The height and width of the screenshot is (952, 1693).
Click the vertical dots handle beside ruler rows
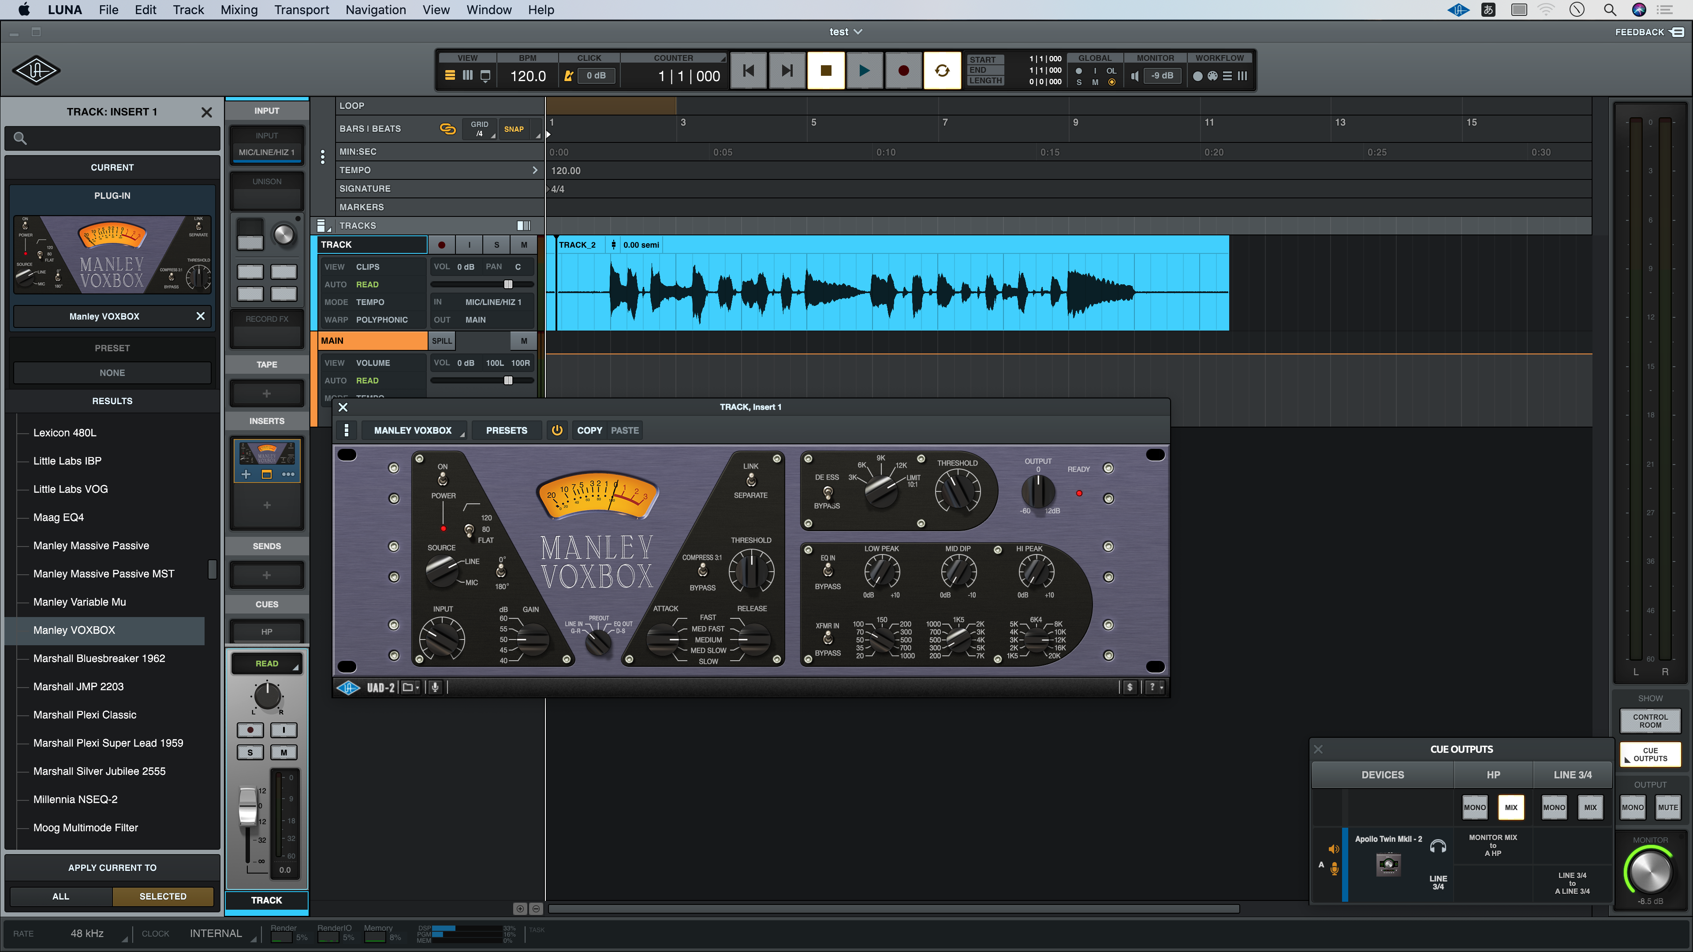point(322,156)
